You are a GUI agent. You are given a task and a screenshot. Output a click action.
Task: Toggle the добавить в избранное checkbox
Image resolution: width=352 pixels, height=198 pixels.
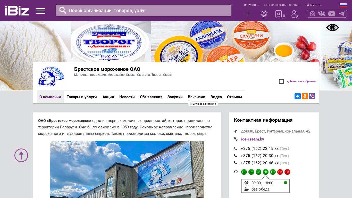pos(281,81)
